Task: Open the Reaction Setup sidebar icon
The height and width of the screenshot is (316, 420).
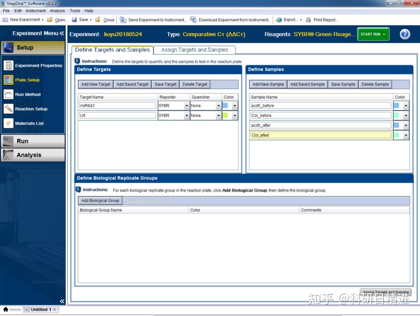Action: pyautogui.click(x=9, y=108)
